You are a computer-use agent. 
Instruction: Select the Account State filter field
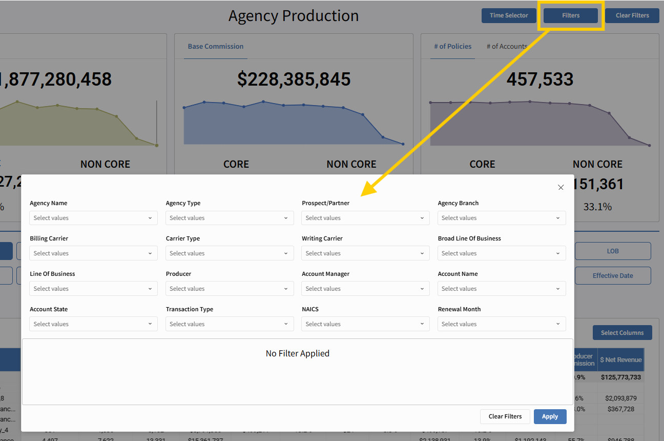tap(93, 324)
